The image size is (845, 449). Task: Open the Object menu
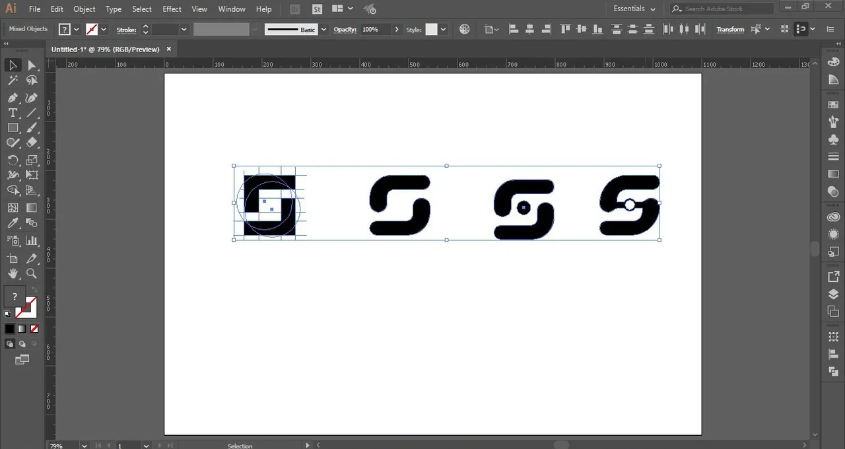pos(84,9)
